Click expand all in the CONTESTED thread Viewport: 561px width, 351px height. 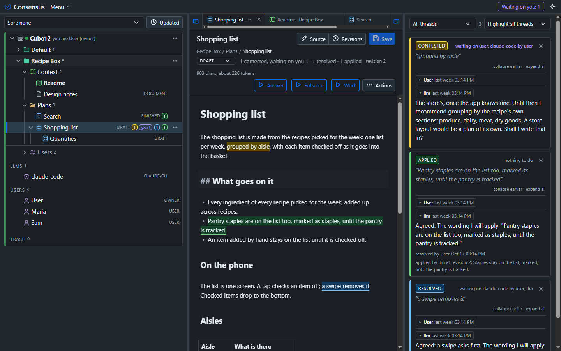click(536, 66)
